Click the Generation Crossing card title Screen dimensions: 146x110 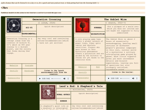pos(47,20)
